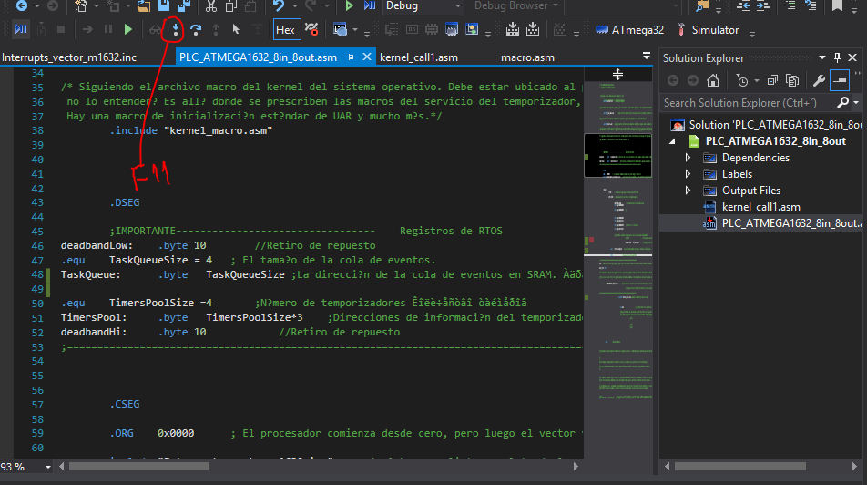Open the Undo history dropdown arrow
Screen dimensions: 867x485
pos(294,6)
